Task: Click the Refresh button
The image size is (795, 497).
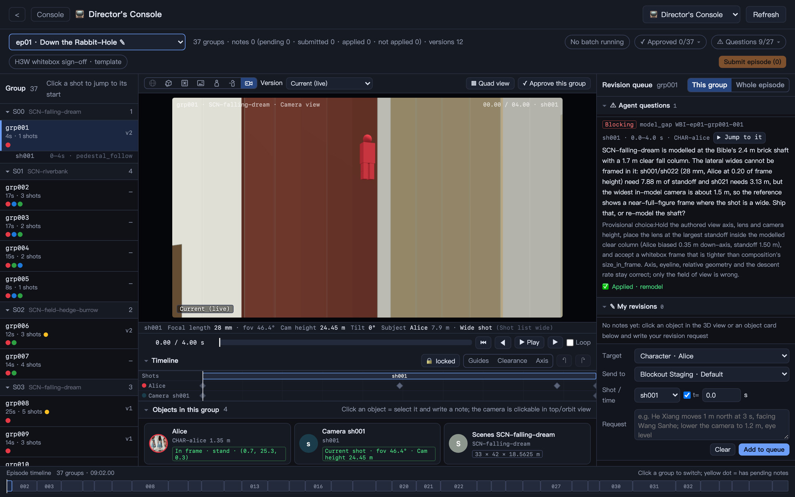Action: click(x=766, y=15)
